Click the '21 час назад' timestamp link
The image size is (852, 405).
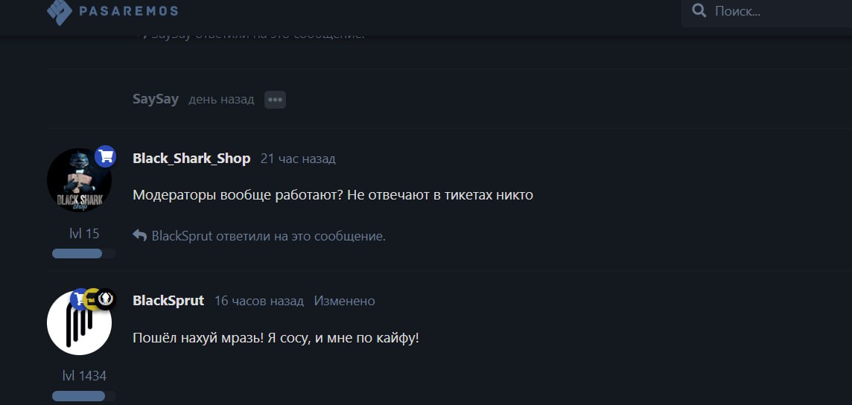pyautogui.click(x=298, y=159)
